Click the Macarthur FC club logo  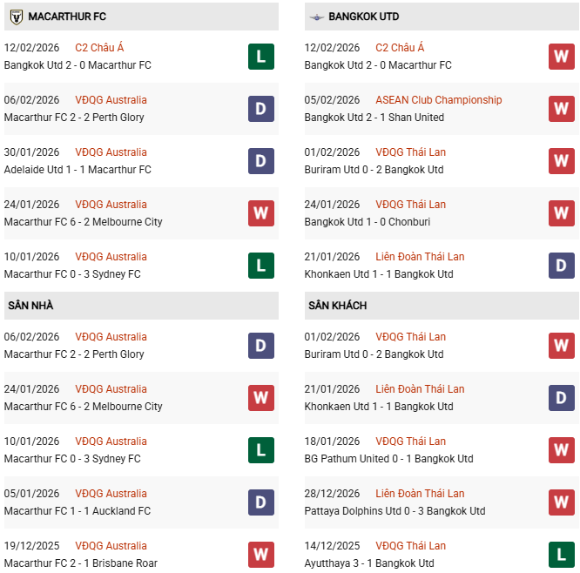tap(16, 17)
